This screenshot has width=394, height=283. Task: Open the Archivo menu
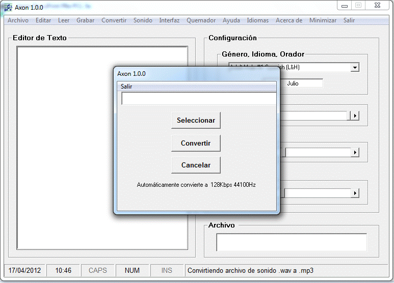click(18, 21)
